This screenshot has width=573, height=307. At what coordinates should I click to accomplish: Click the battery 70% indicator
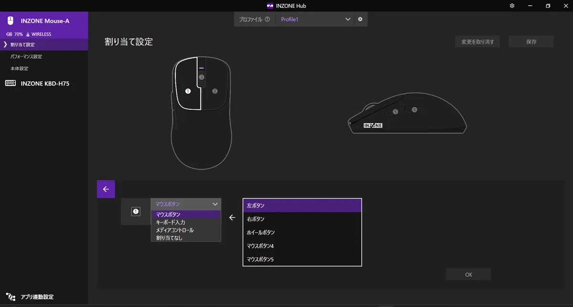click(x=14, y=34)
